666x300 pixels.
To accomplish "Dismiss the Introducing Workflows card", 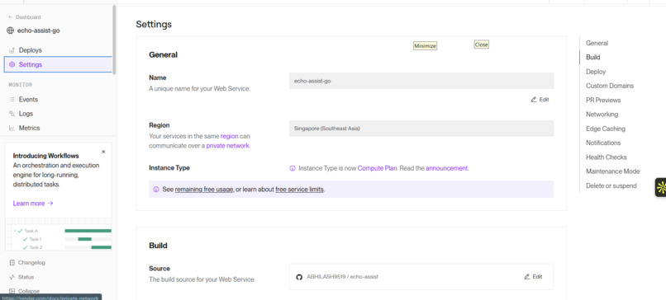I will tap(103, 152).
